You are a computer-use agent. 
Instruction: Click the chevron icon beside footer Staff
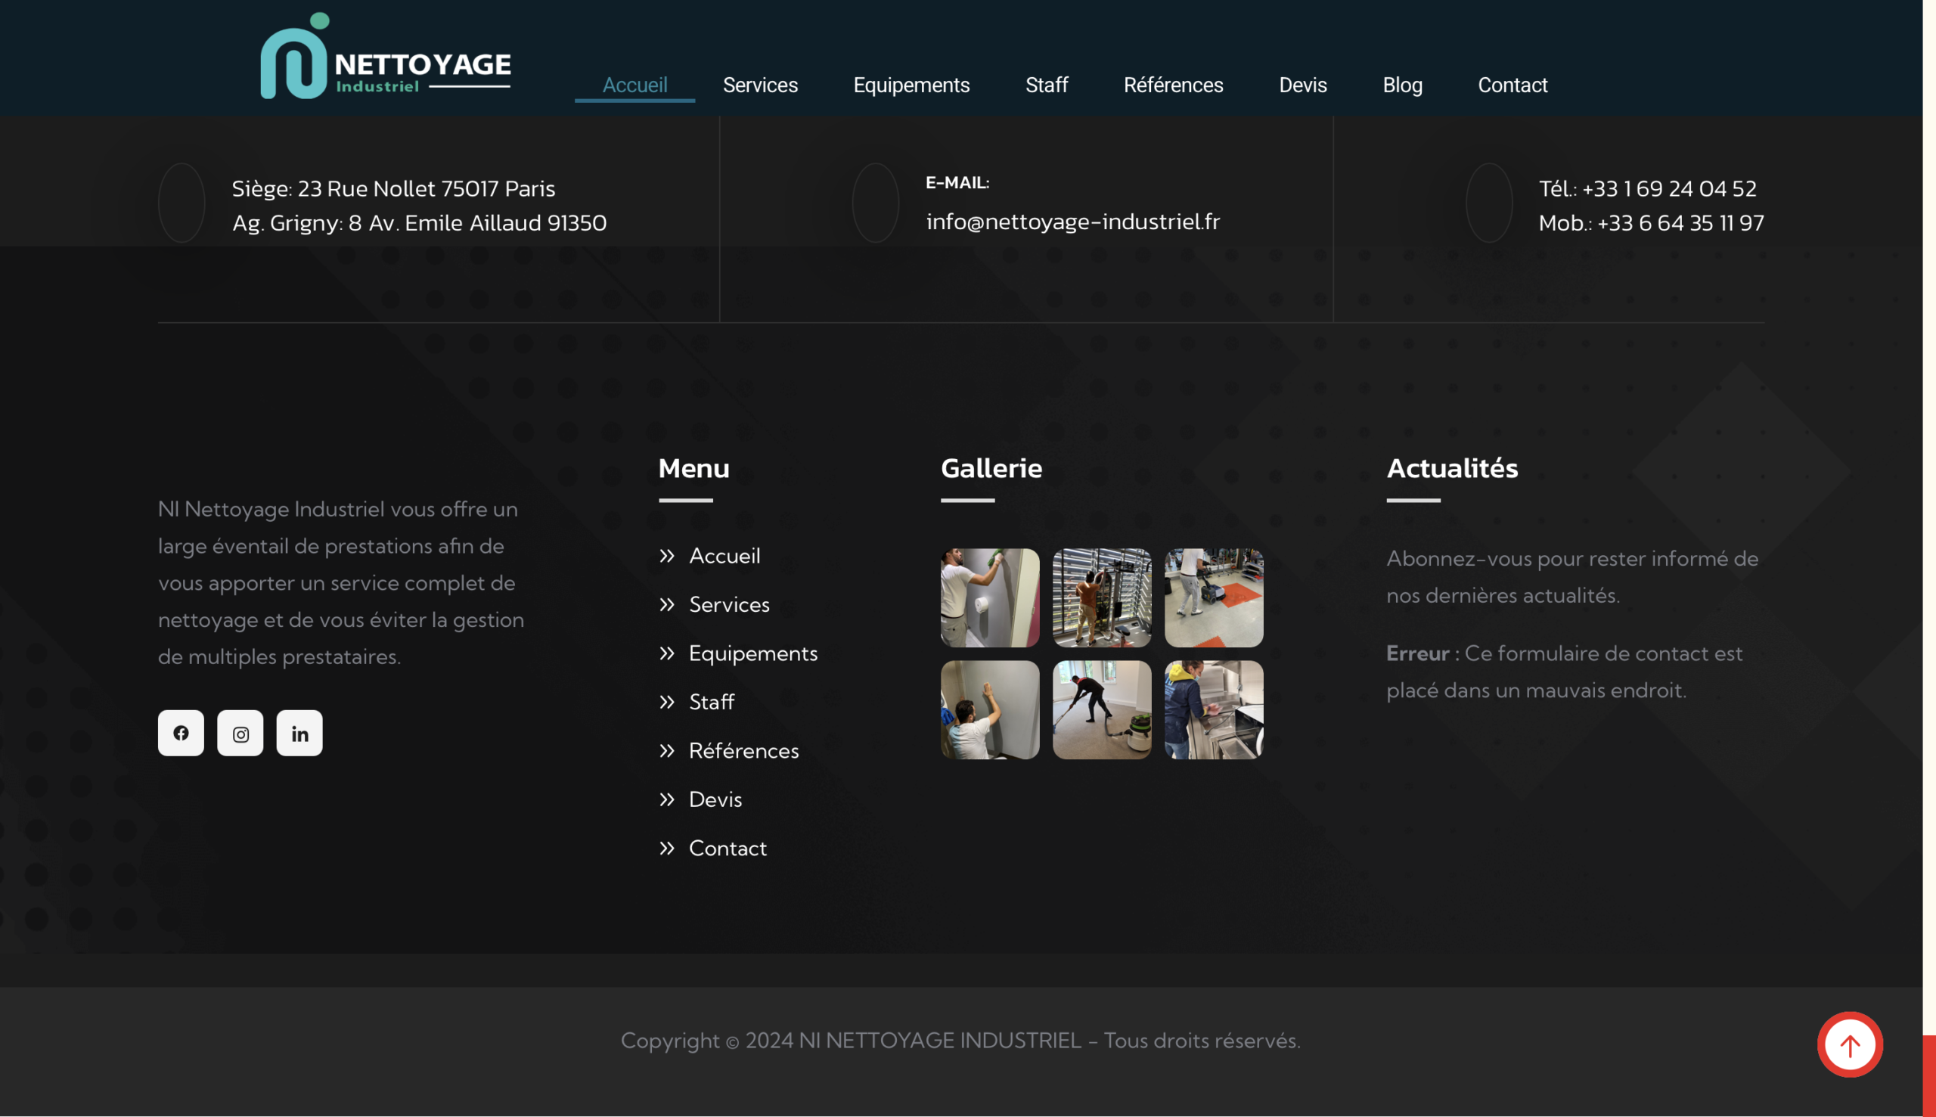[666, 702]
